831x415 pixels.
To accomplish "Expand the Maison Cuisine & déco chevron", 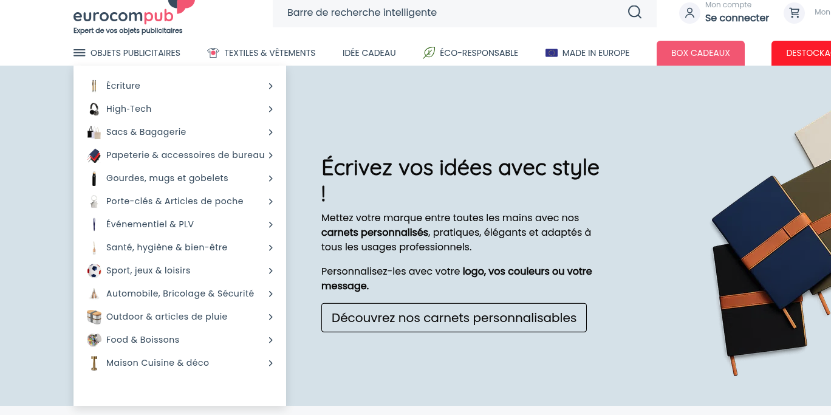I will (270, 363).
